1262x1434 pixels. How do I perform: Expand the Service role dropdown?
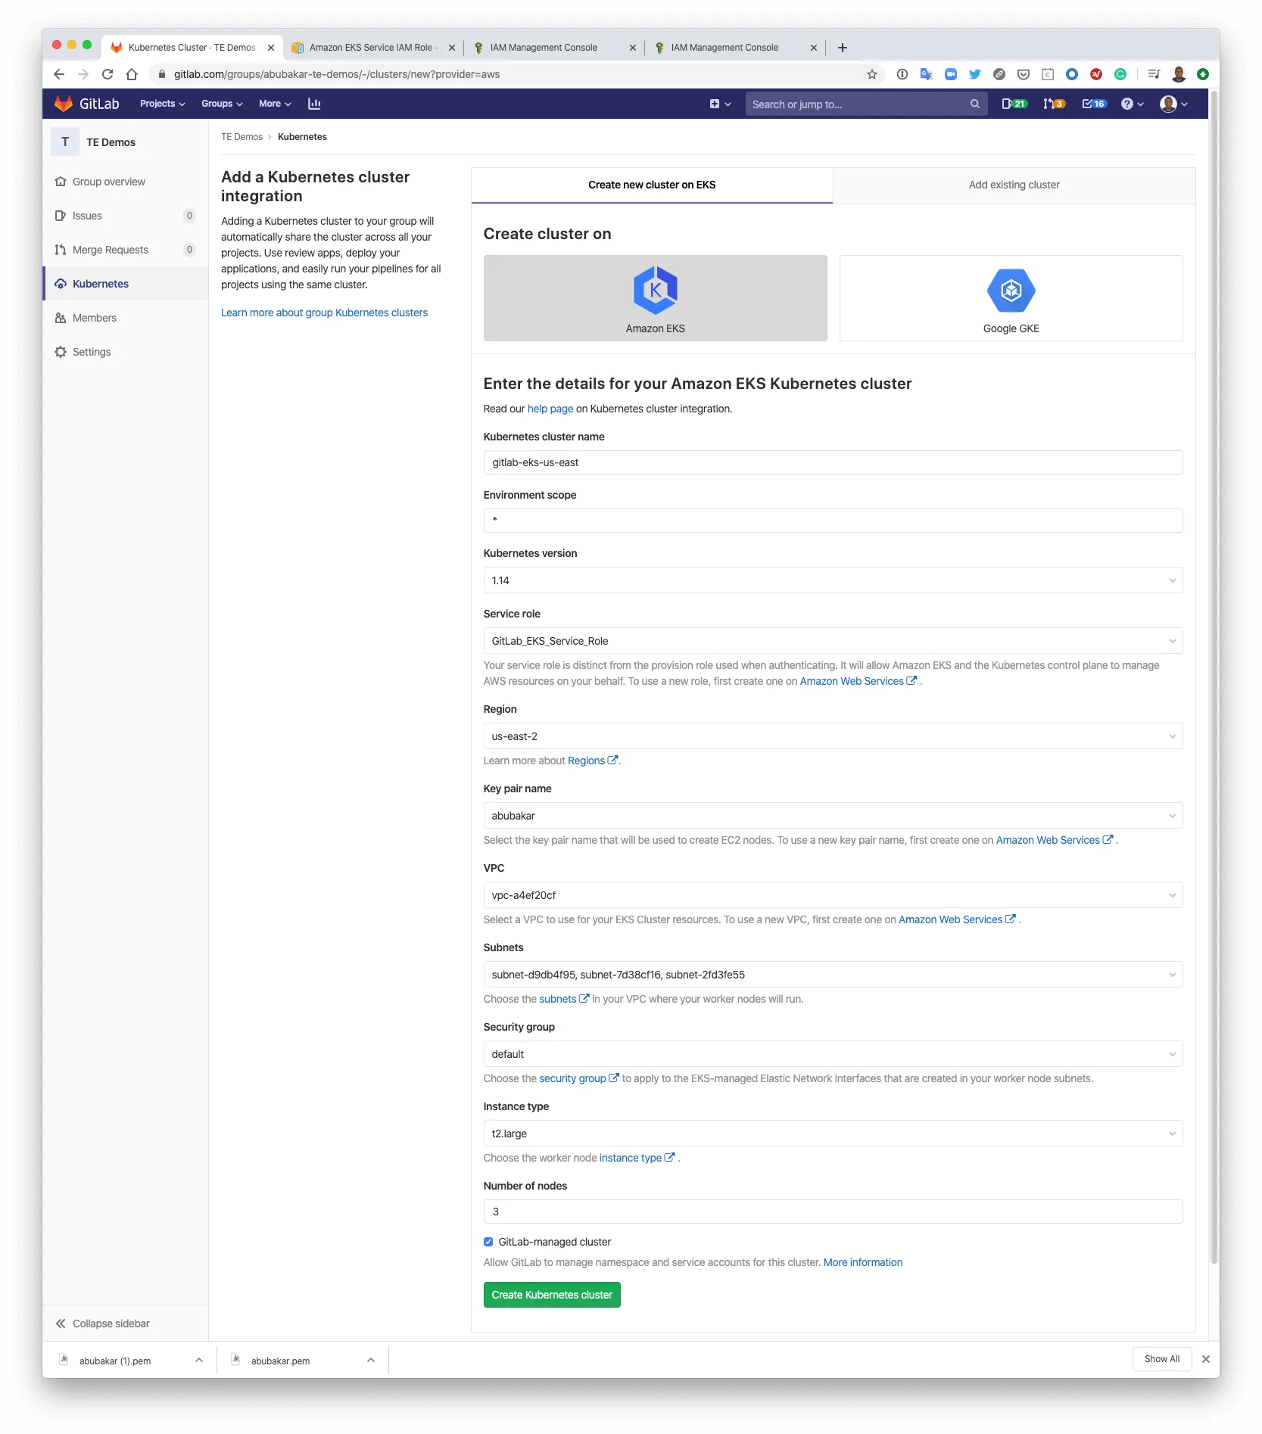click(x=832, y=641)
